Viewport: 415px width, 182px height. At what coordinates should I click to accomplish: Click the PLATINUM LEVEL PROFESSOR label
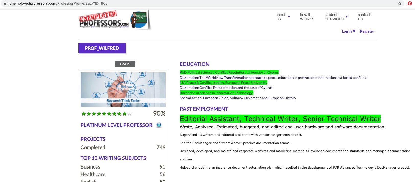coord(116,125)
